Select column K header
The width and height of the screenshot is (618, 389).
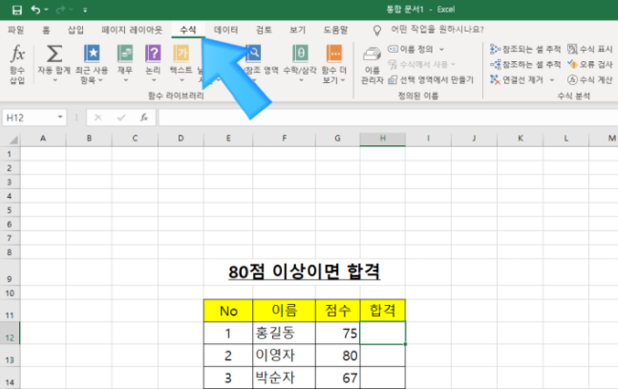[x=521, y=139]
